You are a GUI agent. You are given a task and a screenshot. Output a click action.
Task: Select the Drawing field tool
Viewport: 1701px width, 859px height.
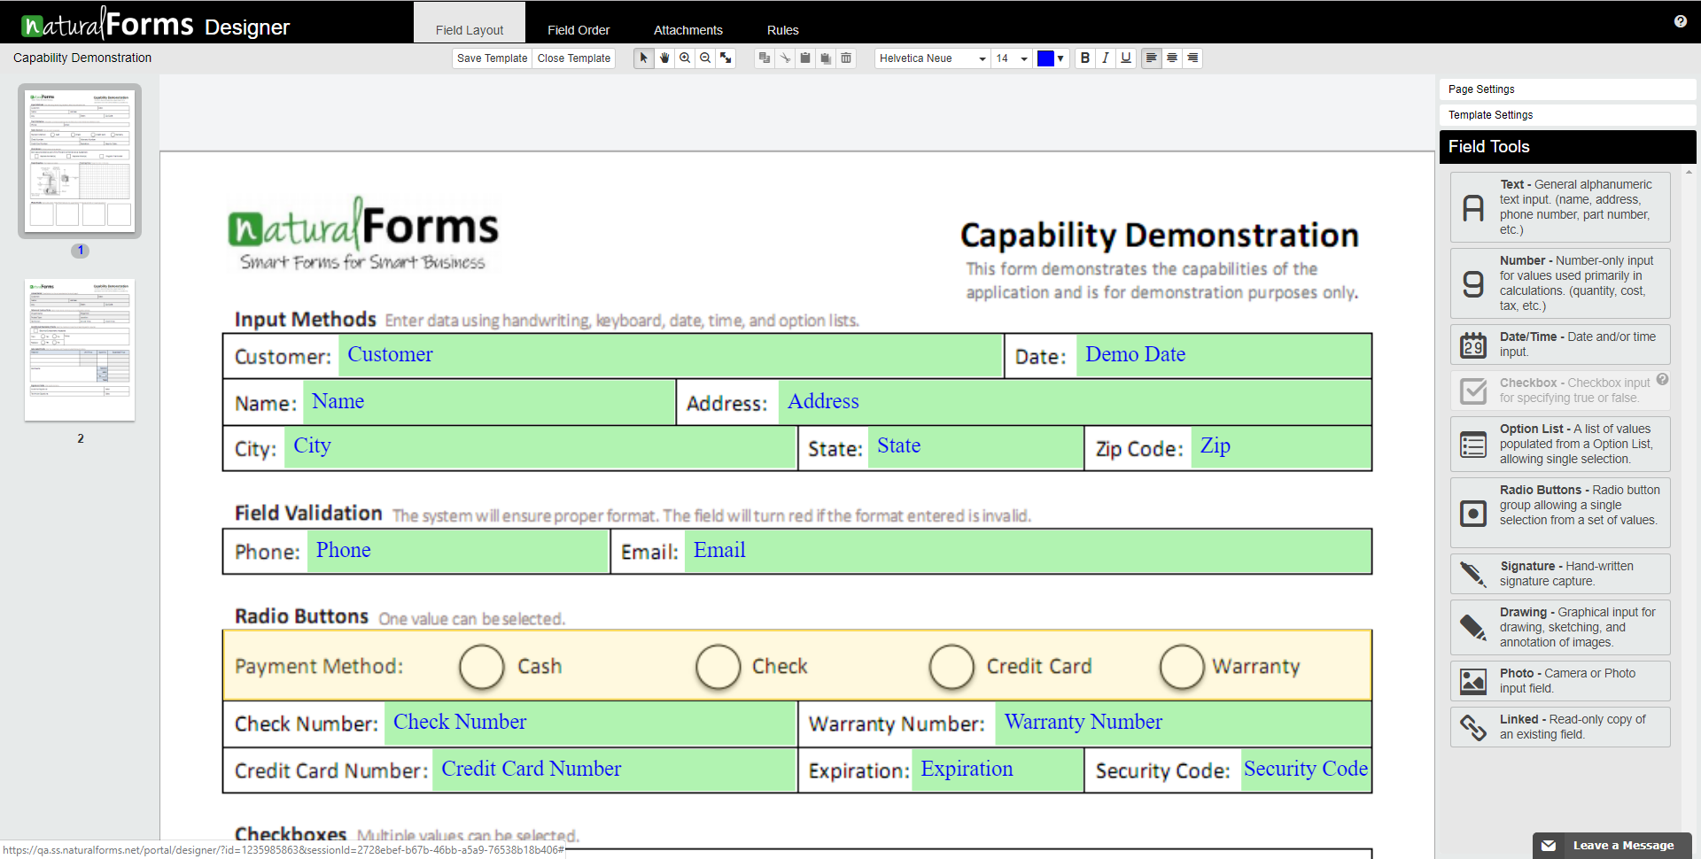coord(1560,627)
